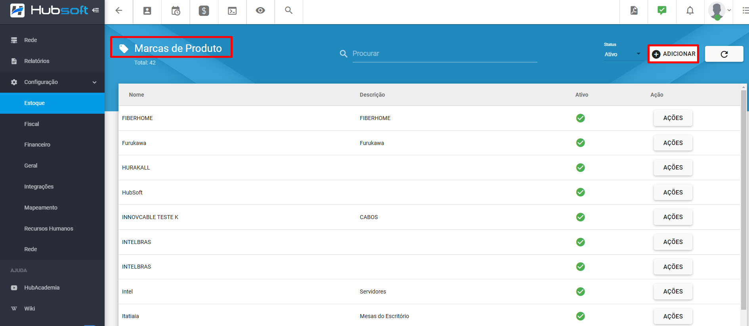
Task: Click the Configuração gear icon
Action: coord(14,82)
